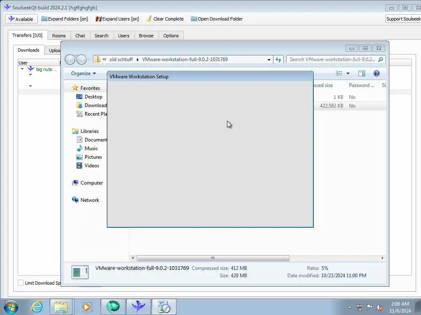
Task: Open the Chat tab
Action: click(x=80, y=36)
